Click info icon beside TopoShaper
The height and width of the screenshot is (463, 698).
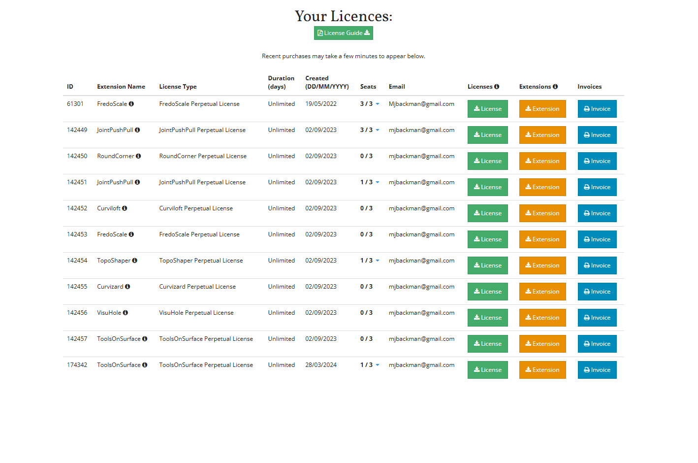[134, 261]
